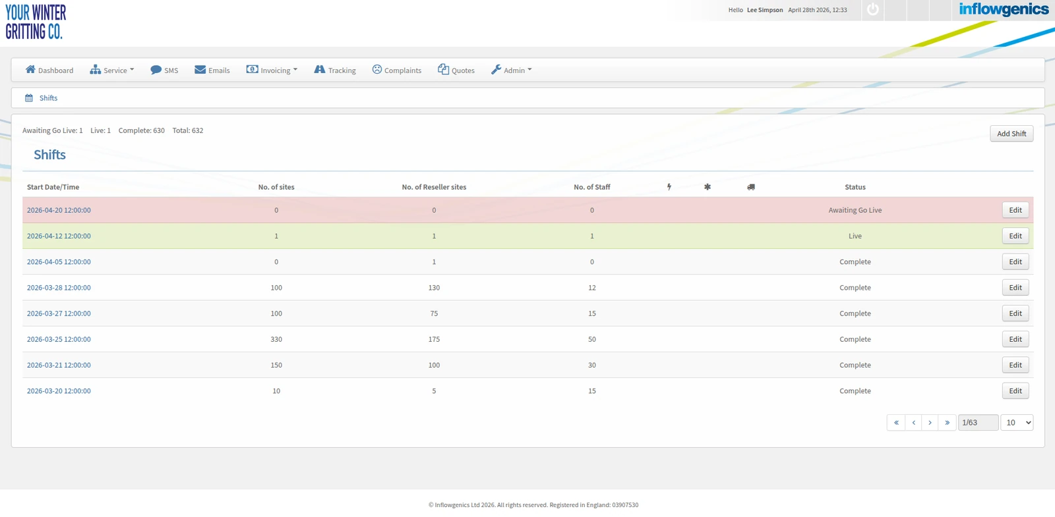Go to next page arrow
The image size is (1055, 517).
pos(930,423)
